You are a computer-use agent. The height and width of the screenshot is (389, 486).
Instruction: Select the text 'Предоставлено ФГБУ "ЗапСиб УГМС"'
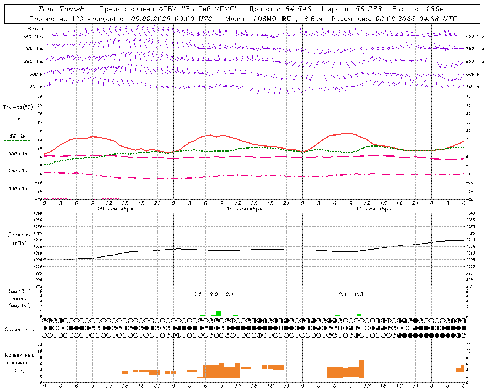pyautogui.click(x=169, y=9)
